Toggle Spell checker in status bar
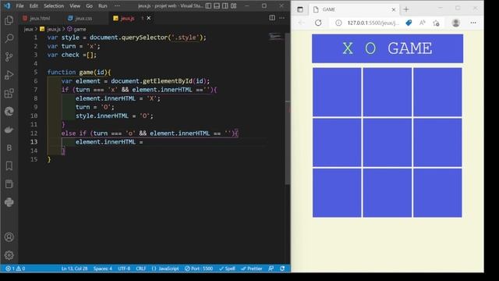Screen dimensions: 499x281 point(227,269)
